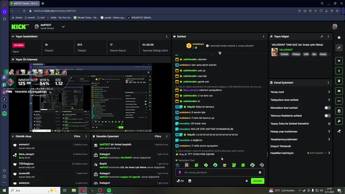Open Gemini bookmark
Screen dimensions: 345x194
point(17,18)
